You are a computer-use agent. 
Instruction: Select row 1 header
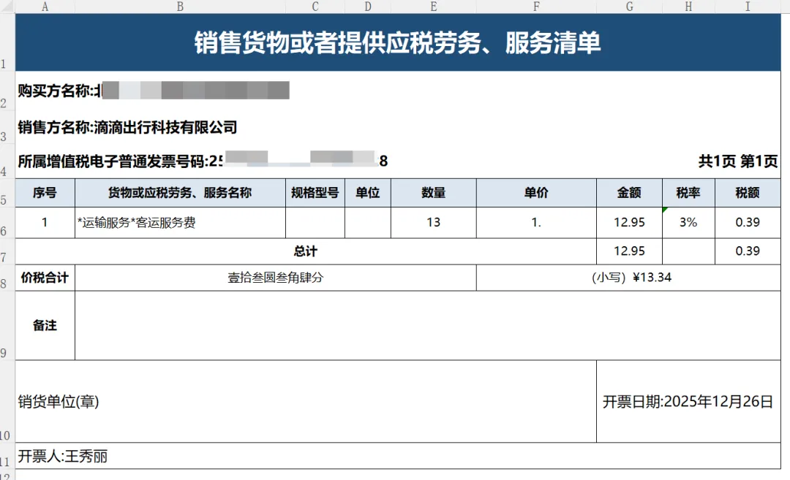7,42
